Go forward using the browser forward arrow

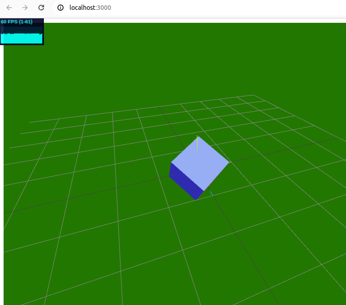[x=25, y=8]
